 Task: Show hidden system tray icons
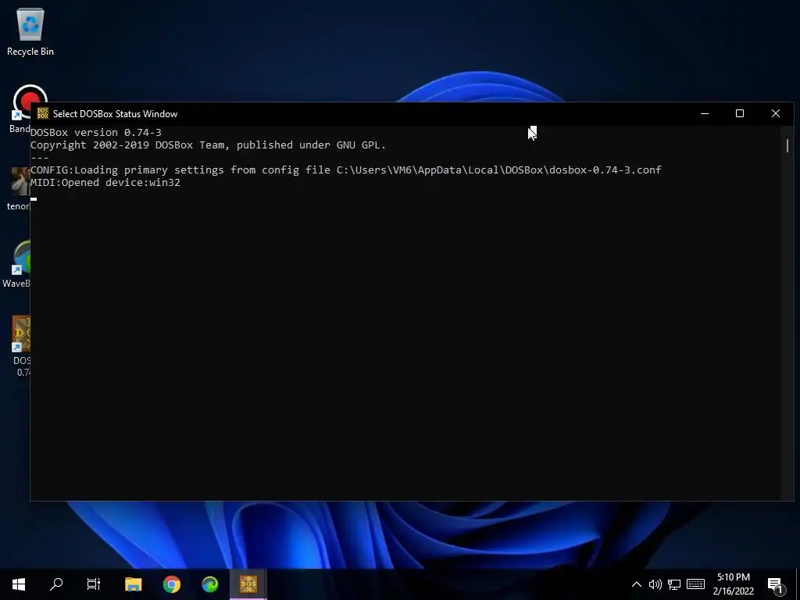(637, 584)
